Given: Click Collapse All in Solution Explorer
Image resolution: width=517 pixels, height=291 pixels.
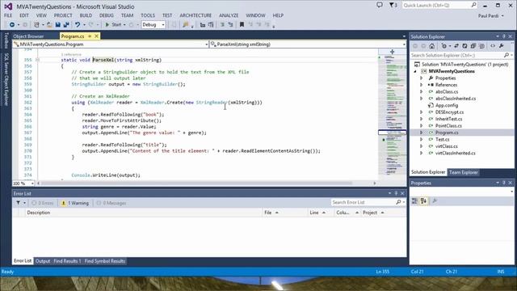Looking at the screenshot, I should [473, 46].
